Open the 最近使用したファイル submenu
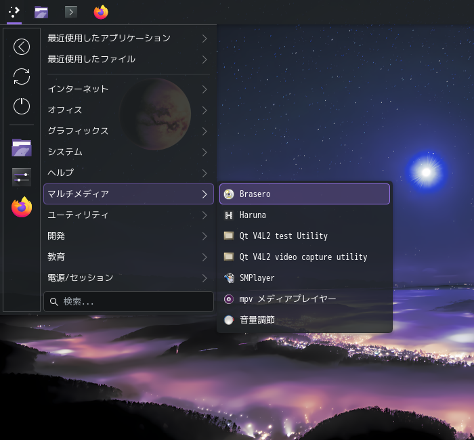This screenshot has height=440, width=474. pyautogui.click(x=129, y=60)
